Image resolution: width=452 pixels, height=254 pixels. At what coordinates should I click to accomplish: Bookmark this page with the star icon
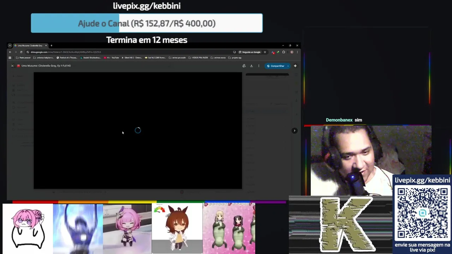(x=265, y=52)
